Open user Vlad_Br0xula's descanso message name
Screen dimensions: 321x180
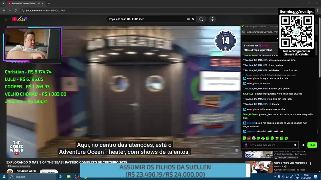(x=250, y=114)
